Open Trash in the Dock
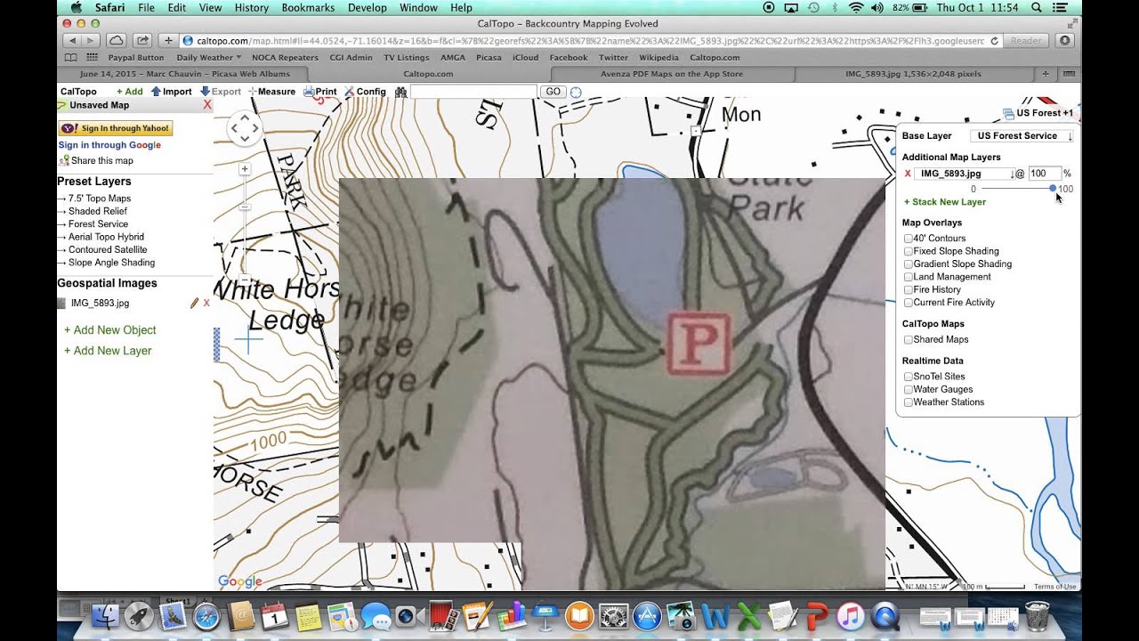 pos(1038,615)
